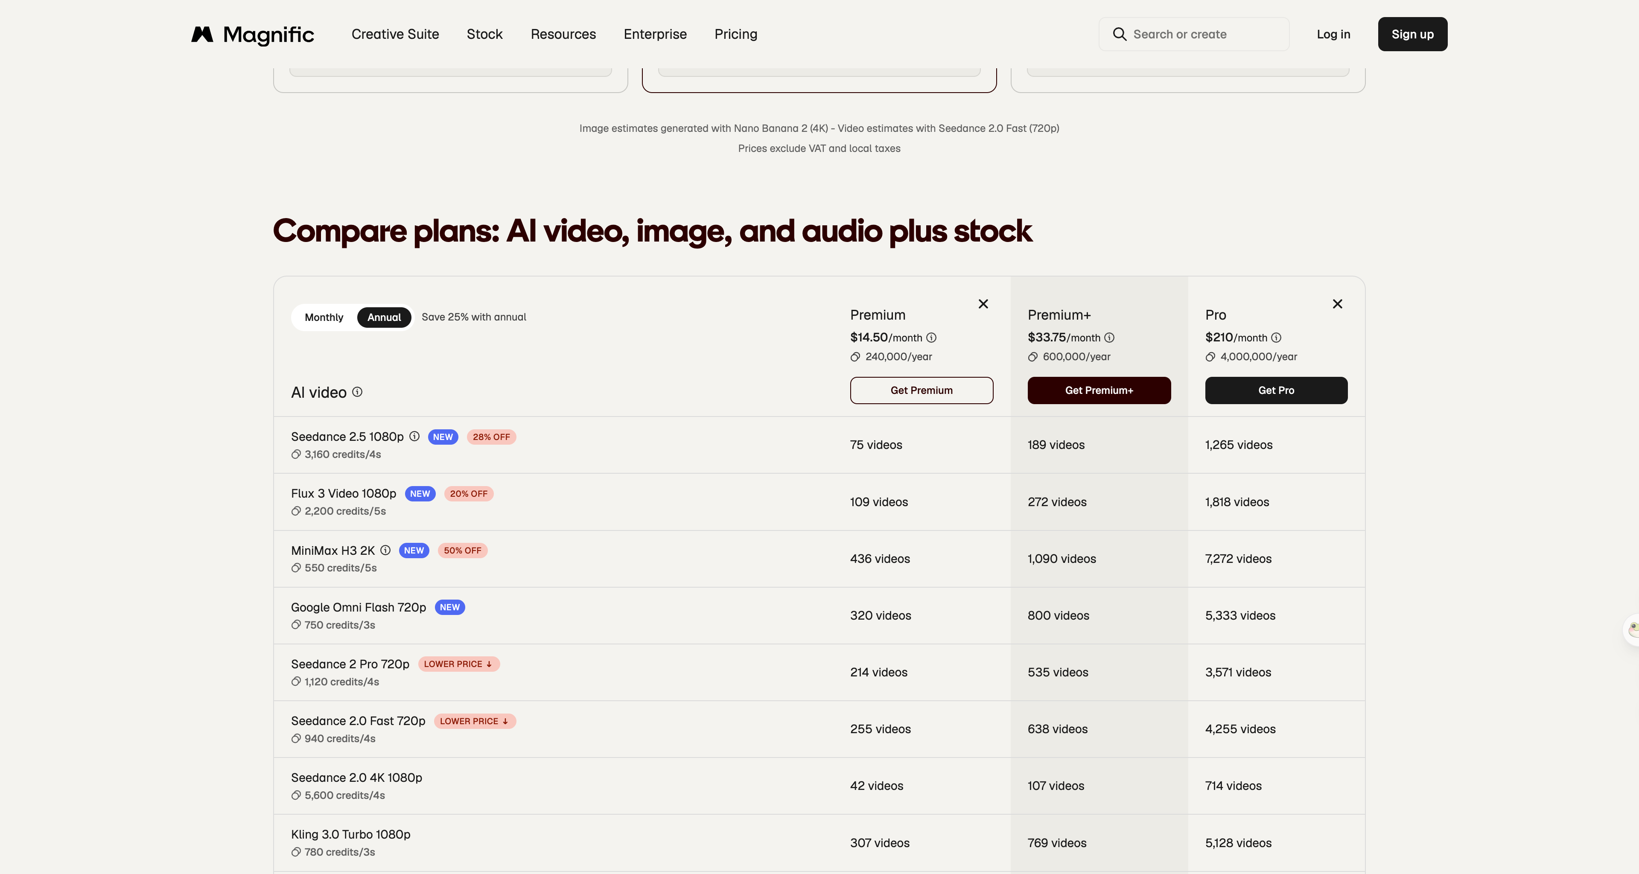Open the Creative Suite menu

(x=395, y=34)
